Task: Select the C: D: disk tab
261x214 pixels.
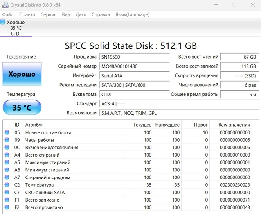Action: [16, 28]
